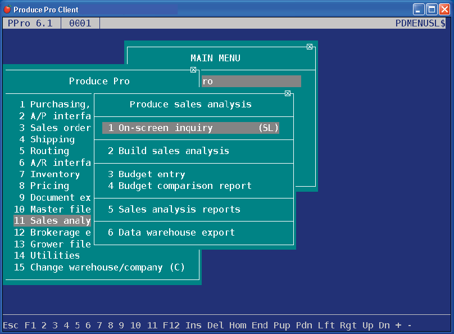Image resolution: width=454 pixels, height=334 pixels.
Task: Click the Produce Pro Client apple icon
Action: pyautogui.click(x=7, y=10)
